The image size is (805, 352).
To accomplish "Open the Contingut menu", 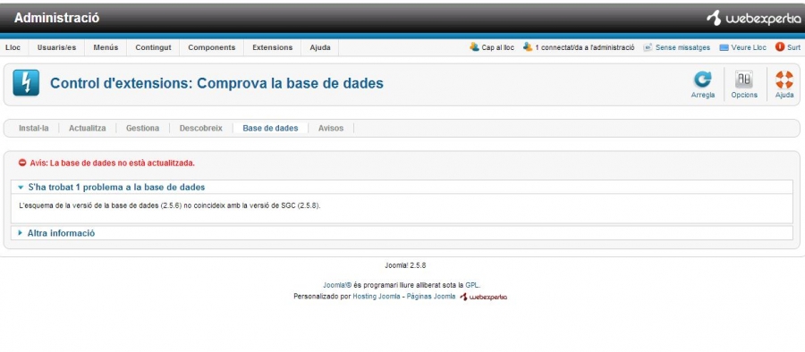I will pos(153,47).
